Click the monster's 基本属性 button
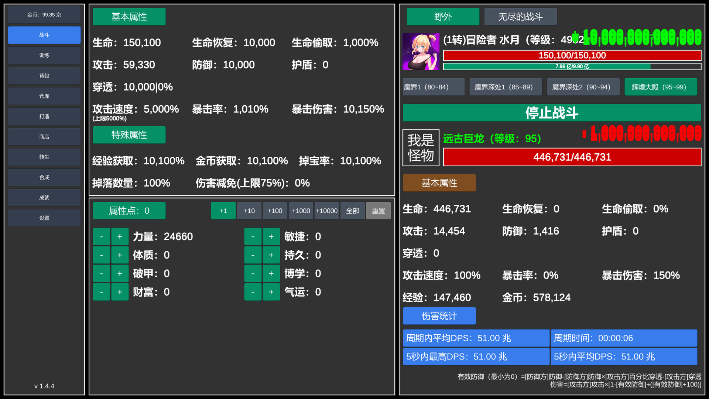The width and height of the screenshot is (709, 399). [x=439, y=183]
